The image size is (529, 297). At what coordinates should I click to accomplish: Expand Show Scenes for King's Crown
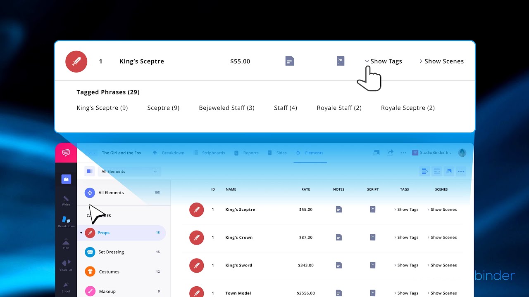coord(442,237)
